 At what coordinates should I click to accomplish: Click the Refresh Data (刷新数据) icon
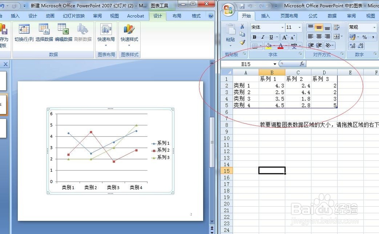coord(83,29)
